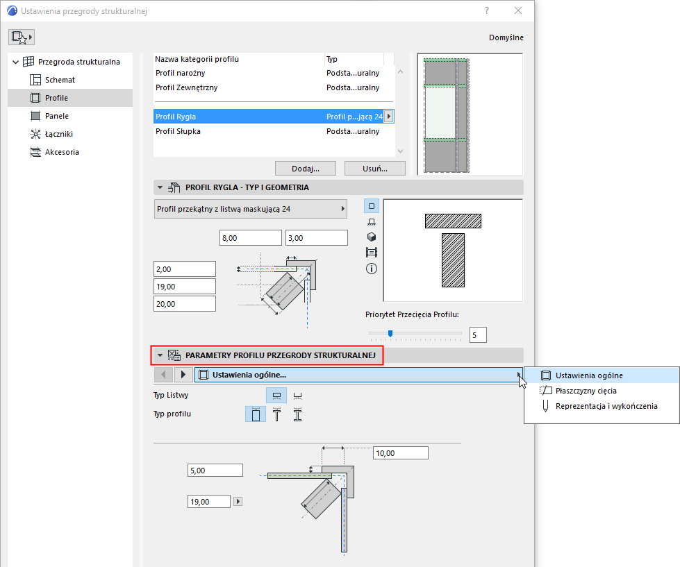This screenshot has width=680, height=567.
Task: Click the curtain wall preview thumbnail
Action: [470, 115]
